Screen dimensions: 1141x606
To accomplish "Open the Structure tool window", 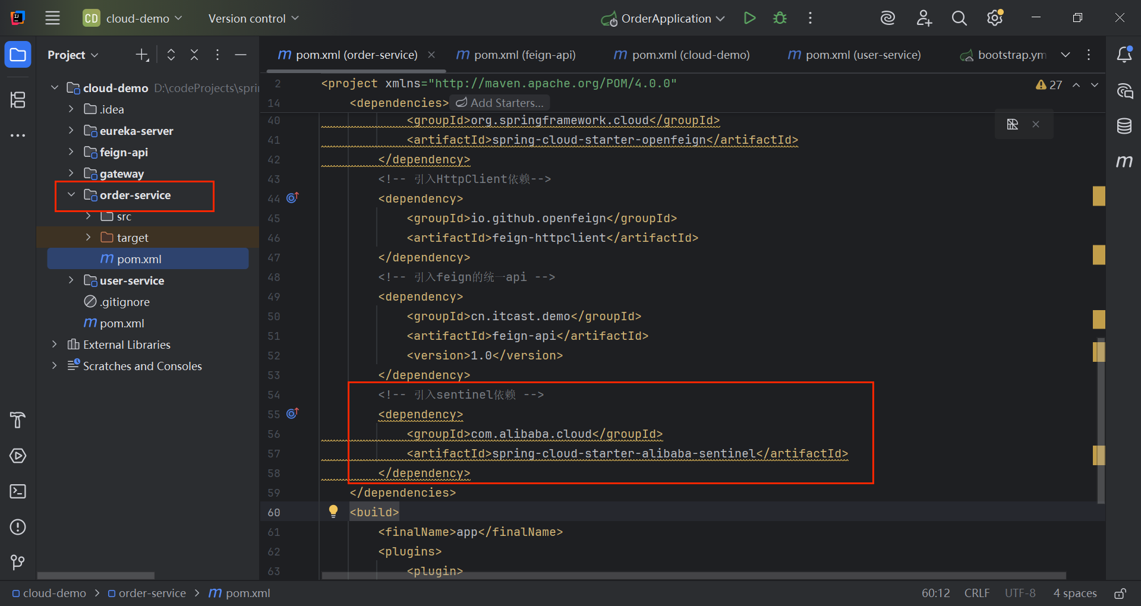I will pyautogui.click(x=18, y=100).
